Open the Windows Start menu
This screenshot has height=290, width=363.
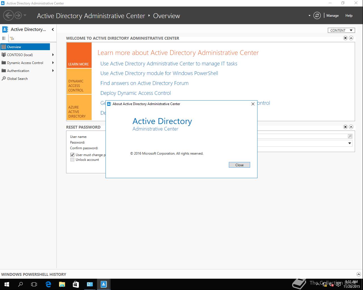point(7,284)
